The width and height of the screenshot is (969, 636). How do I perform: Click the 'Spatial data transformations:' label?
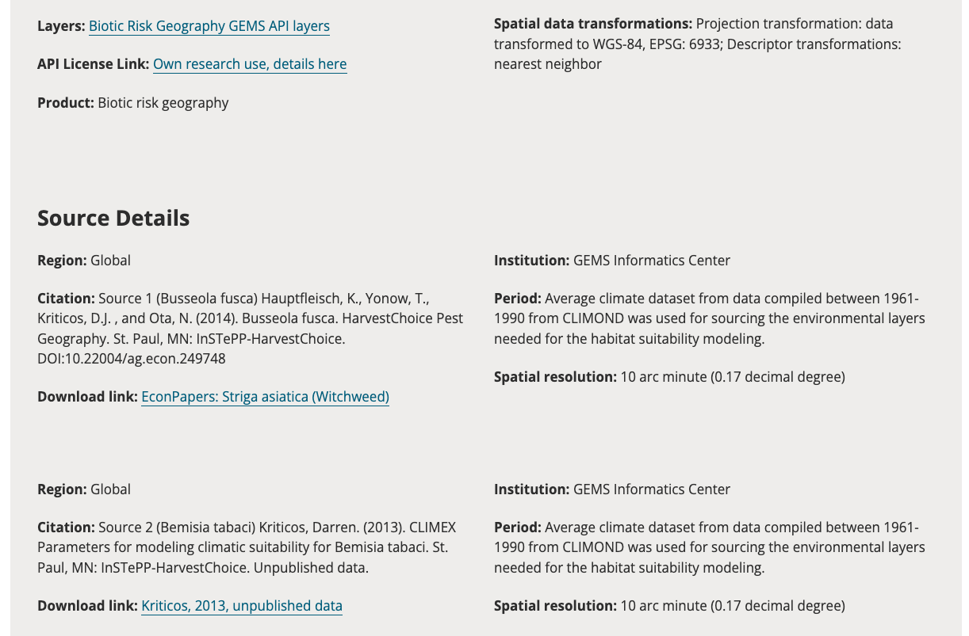[592, 24]
